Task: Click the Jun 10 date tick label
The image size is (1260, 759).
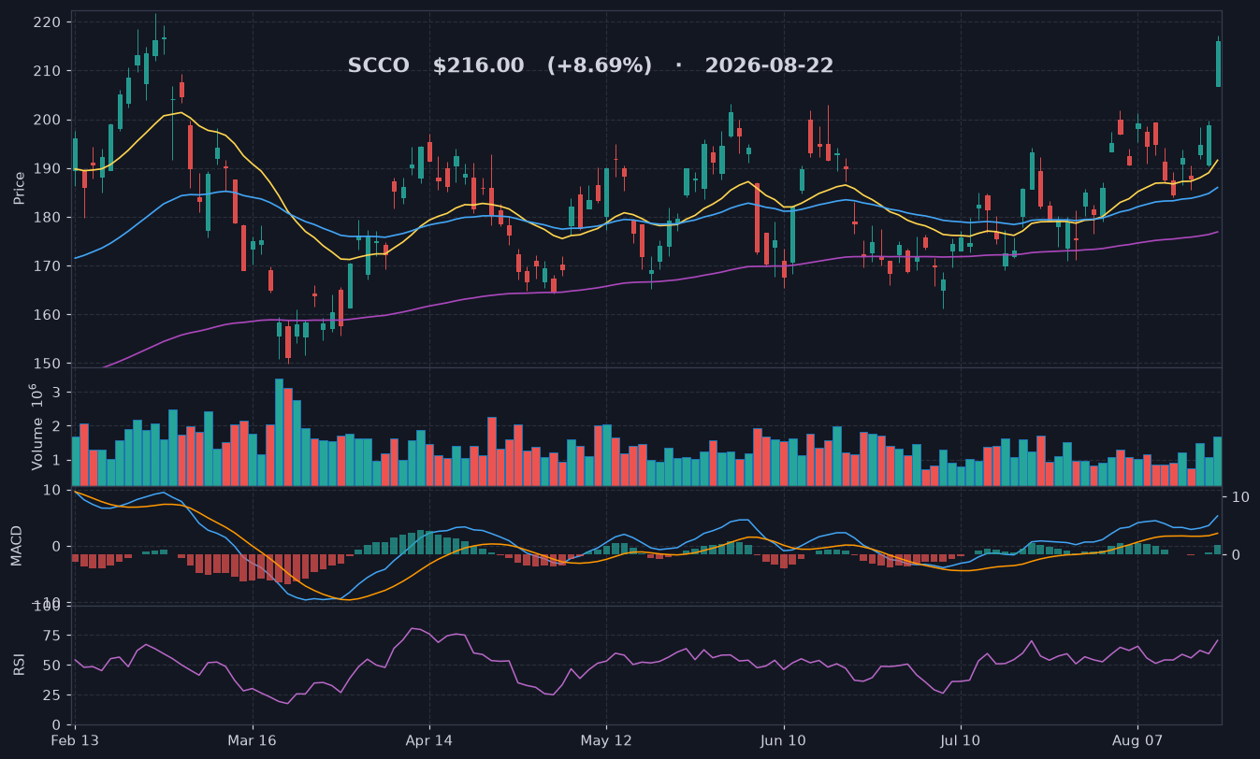Action: click(x=783, y=740)
